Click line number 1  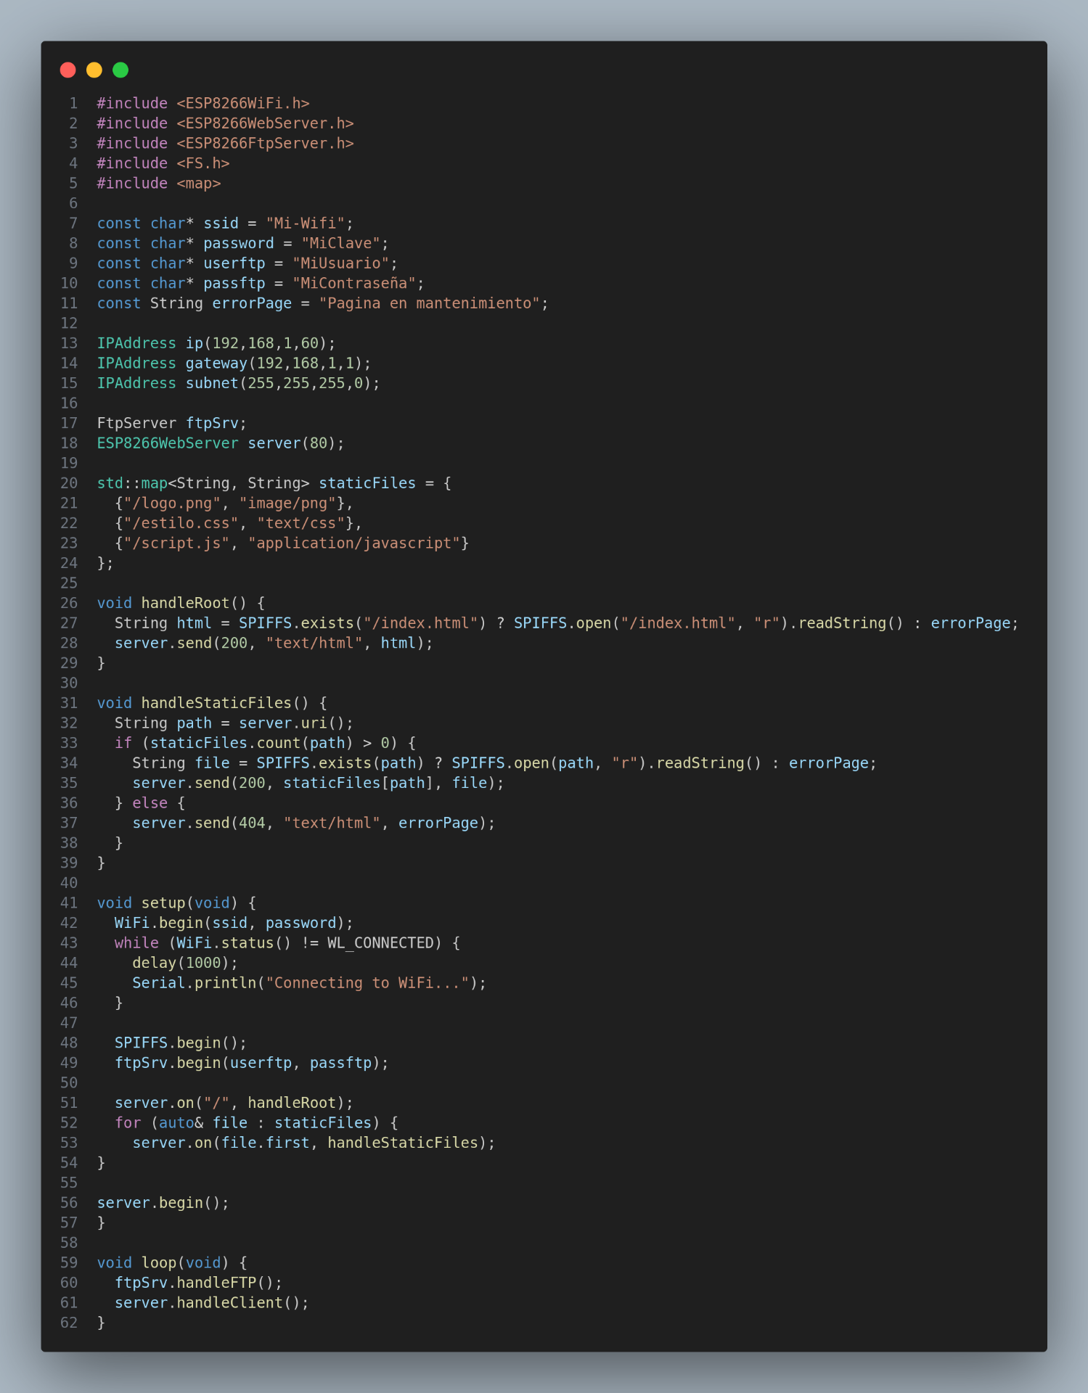[73, 103]
